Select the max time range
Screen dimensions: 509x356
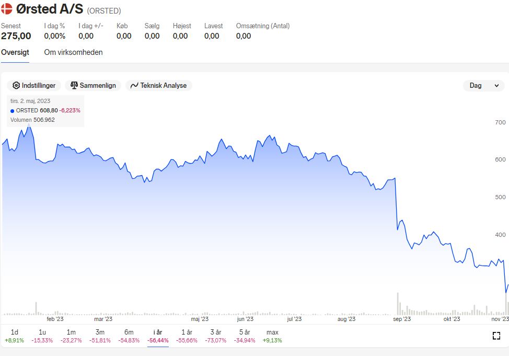[272, 336]
